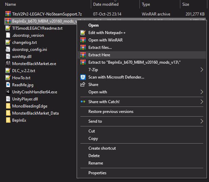Select the UnityCrashHandler64.exe icon
This screenshot has width=209, height=182.
8,92
